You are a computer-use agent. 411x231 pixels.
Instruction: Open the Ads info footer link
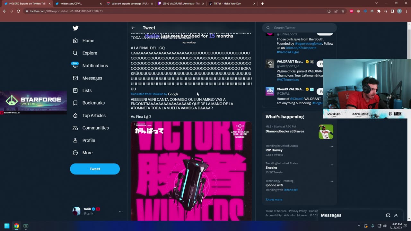click(x=289, y=215)
